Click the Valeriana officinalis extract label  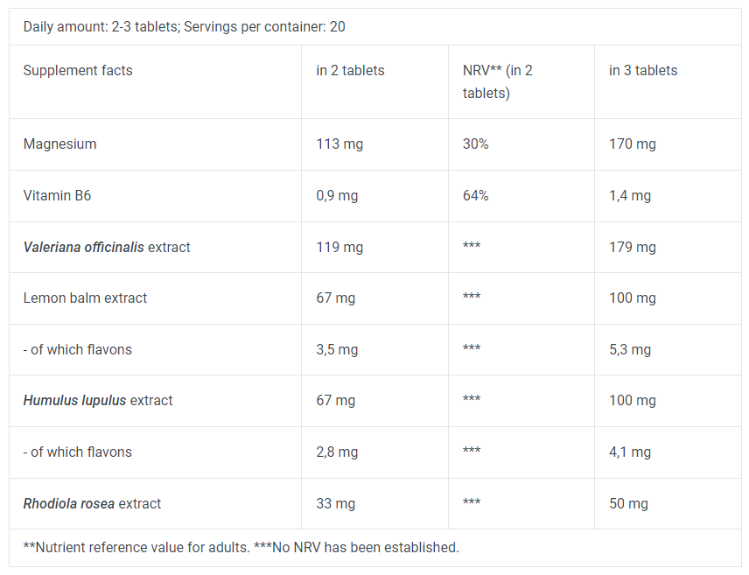pos(107,247)
